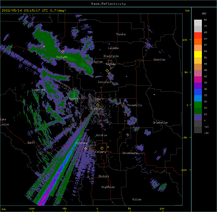Choose the slate purple 10-0 dBZ legend swatch

[x=198, y=117]
